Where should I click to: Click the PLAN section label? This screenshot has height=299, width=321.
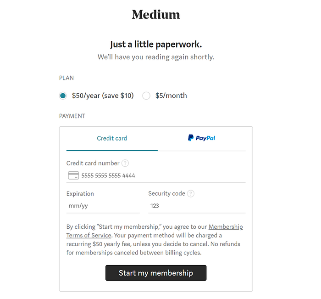(x=66, y=78)
